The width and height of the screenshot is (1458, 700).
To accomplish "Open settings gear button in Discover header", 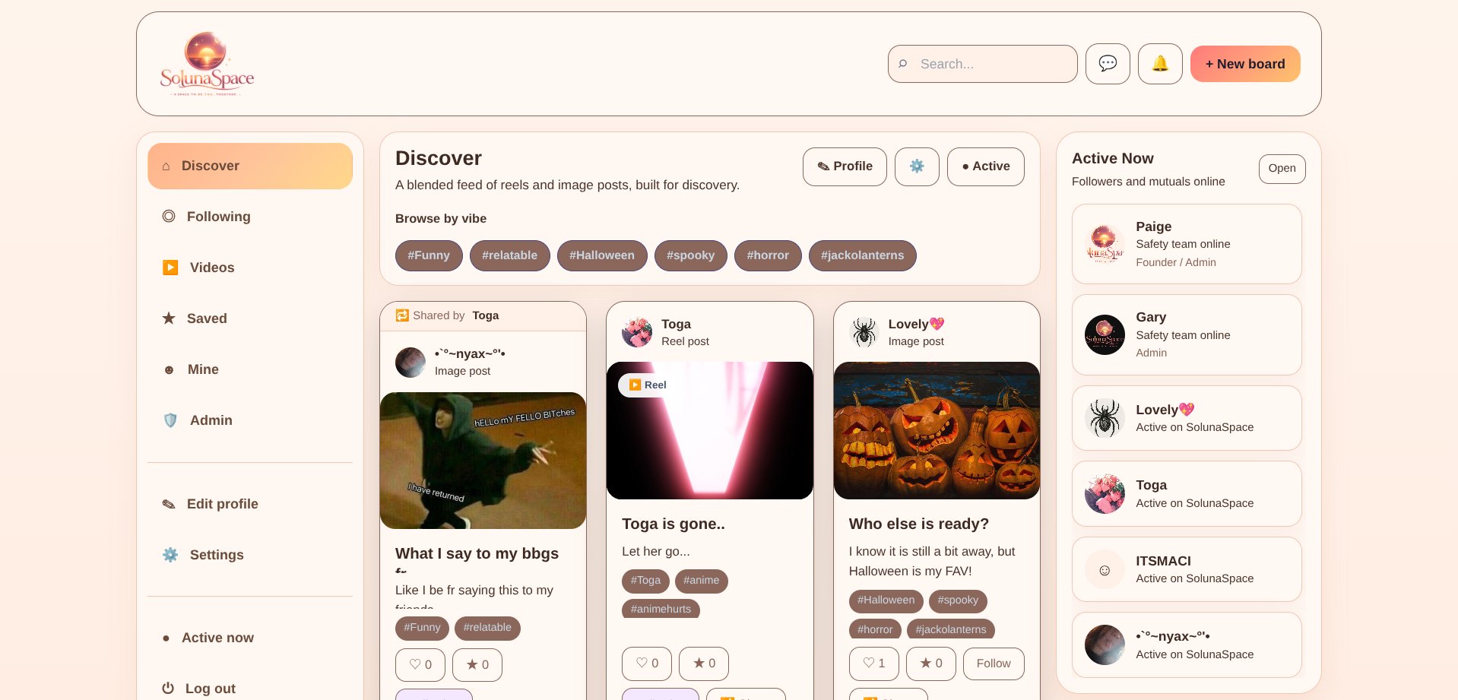I will (917, 166).
